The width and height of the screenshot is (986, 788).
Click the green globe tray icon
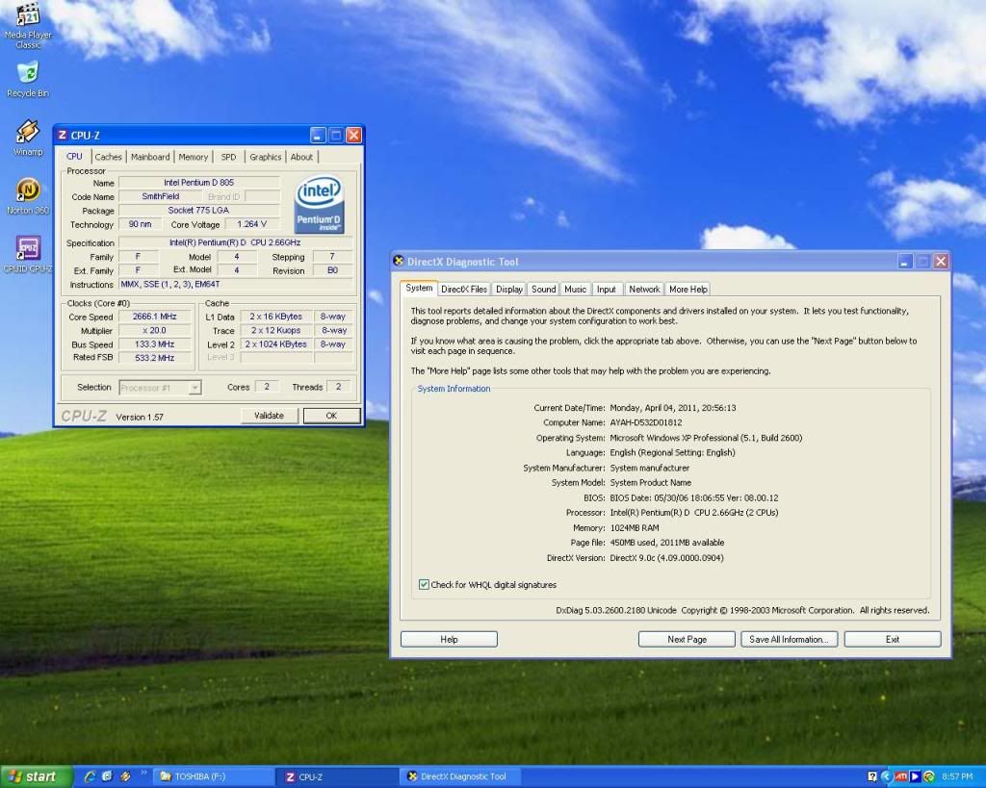pyautogui.click(x=929, y=776)
